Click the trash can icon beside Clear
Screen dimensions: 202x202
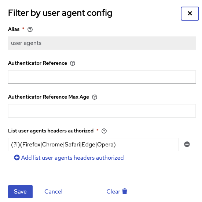point(125,191)
